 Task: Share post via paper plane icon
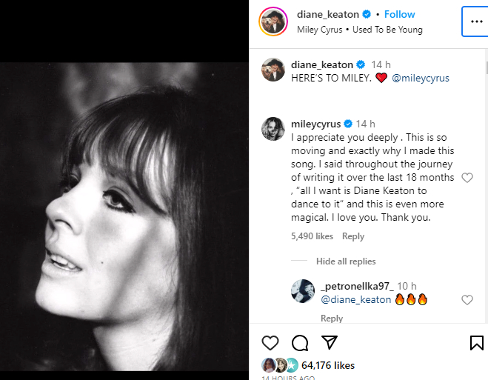pyautogui.click(x=329, y=342)
